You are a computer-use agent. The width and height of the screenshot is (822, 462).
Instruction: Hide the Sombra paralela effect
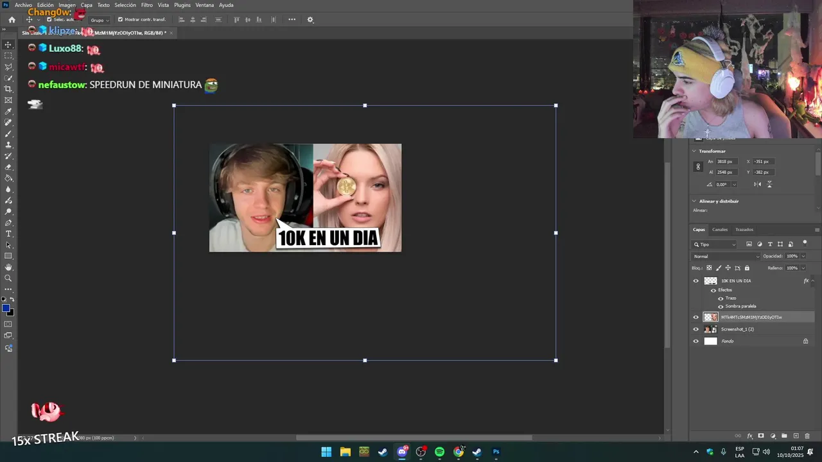pyautogui.click(x=721, y=306)
